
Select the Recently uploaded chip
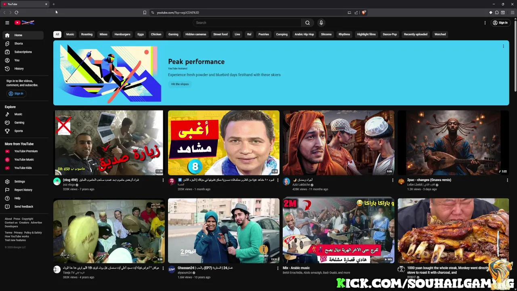[416, 34]
